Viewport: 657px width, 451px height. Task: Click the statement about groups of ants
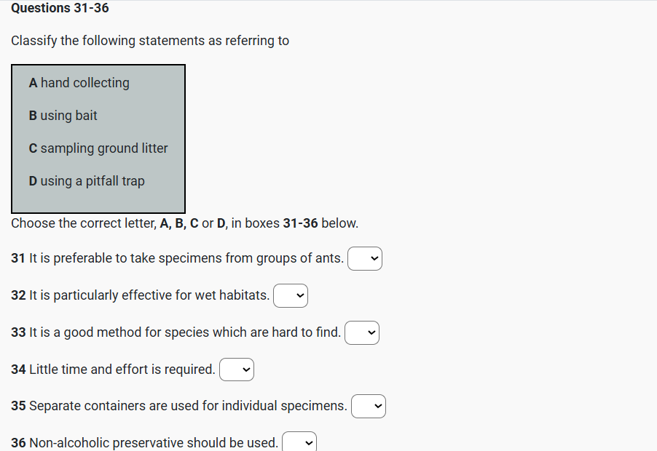pyautogui.click(x=178, y=259)
